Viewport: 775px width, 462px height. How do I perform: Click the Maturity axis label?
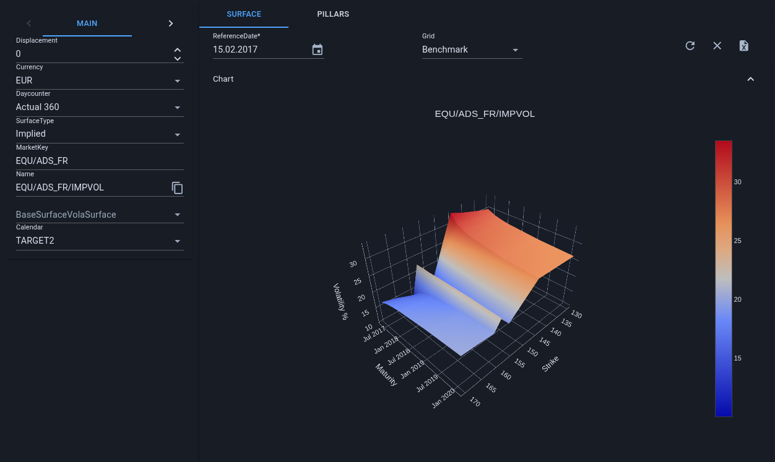(386, 375)
